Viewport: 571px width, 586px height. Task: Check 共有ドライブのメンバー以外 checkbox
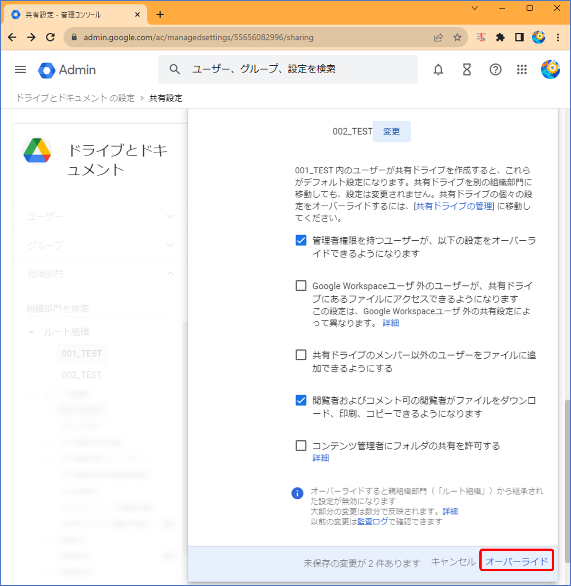[x=301, y=355]
